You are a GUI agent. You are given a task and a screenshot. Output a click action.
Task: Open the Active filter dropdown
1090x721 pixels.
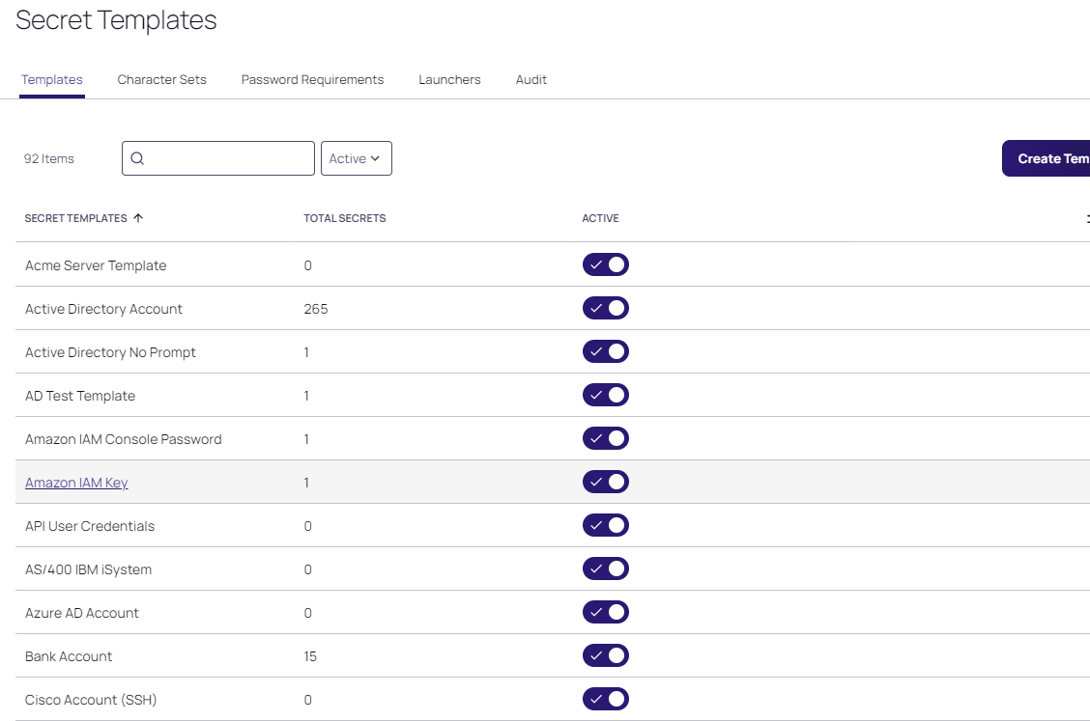click(356, 159)
